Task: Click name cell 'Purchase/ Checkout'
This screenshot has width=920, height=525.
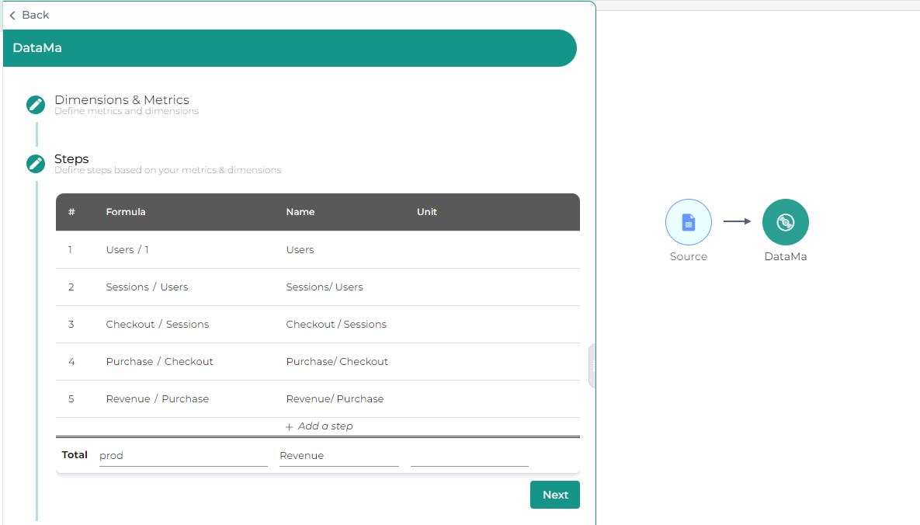Action: [337, 362]
